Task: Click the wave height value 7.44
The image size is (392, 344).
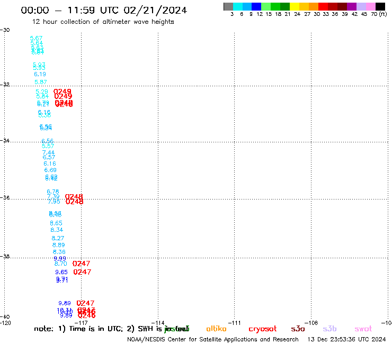Action: 48,152
